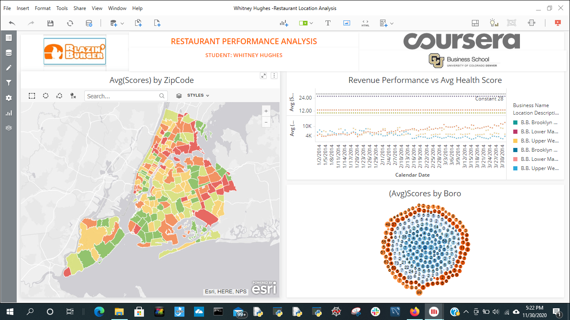Toggle the map layers icon beside Styles
Image resolution: width=570 pixels, height=320 pixels.
pos(179,96)
